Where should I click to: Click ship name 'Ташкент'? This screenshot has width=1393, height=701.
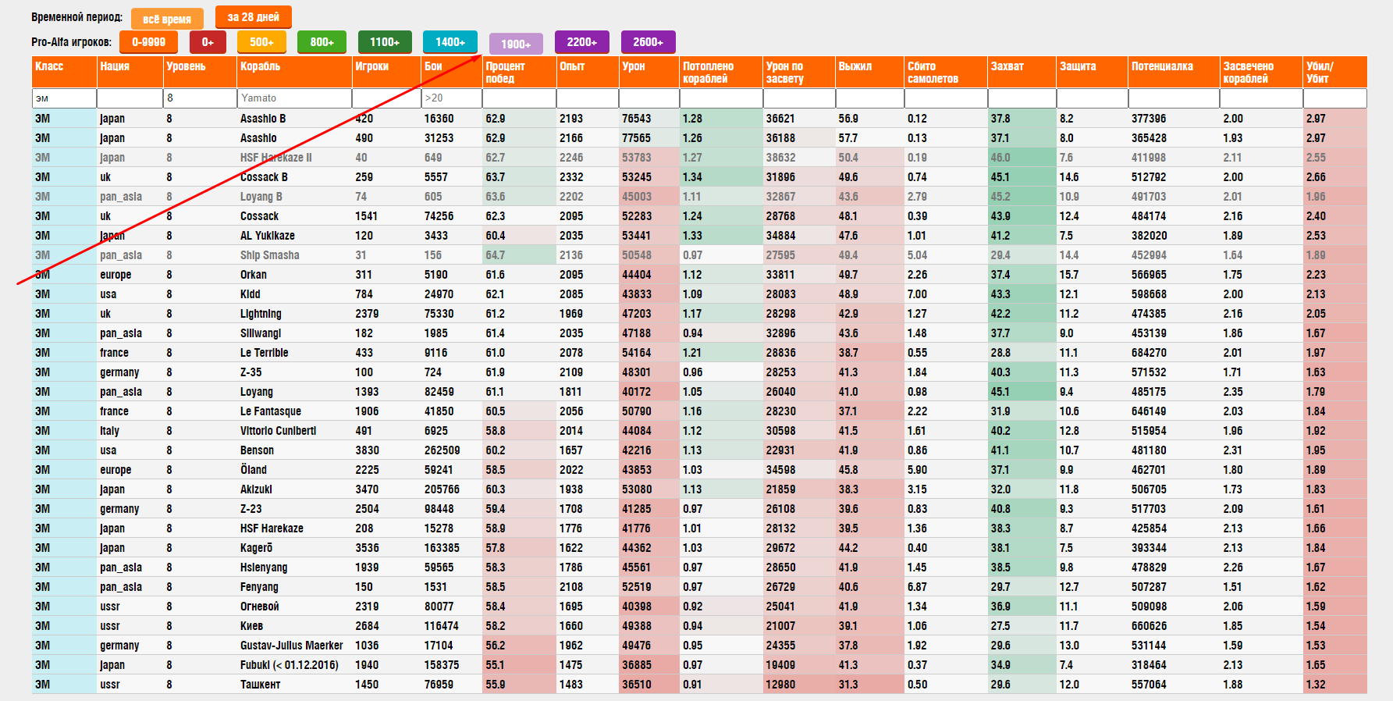pyautogui.click(x=260, y=685)
